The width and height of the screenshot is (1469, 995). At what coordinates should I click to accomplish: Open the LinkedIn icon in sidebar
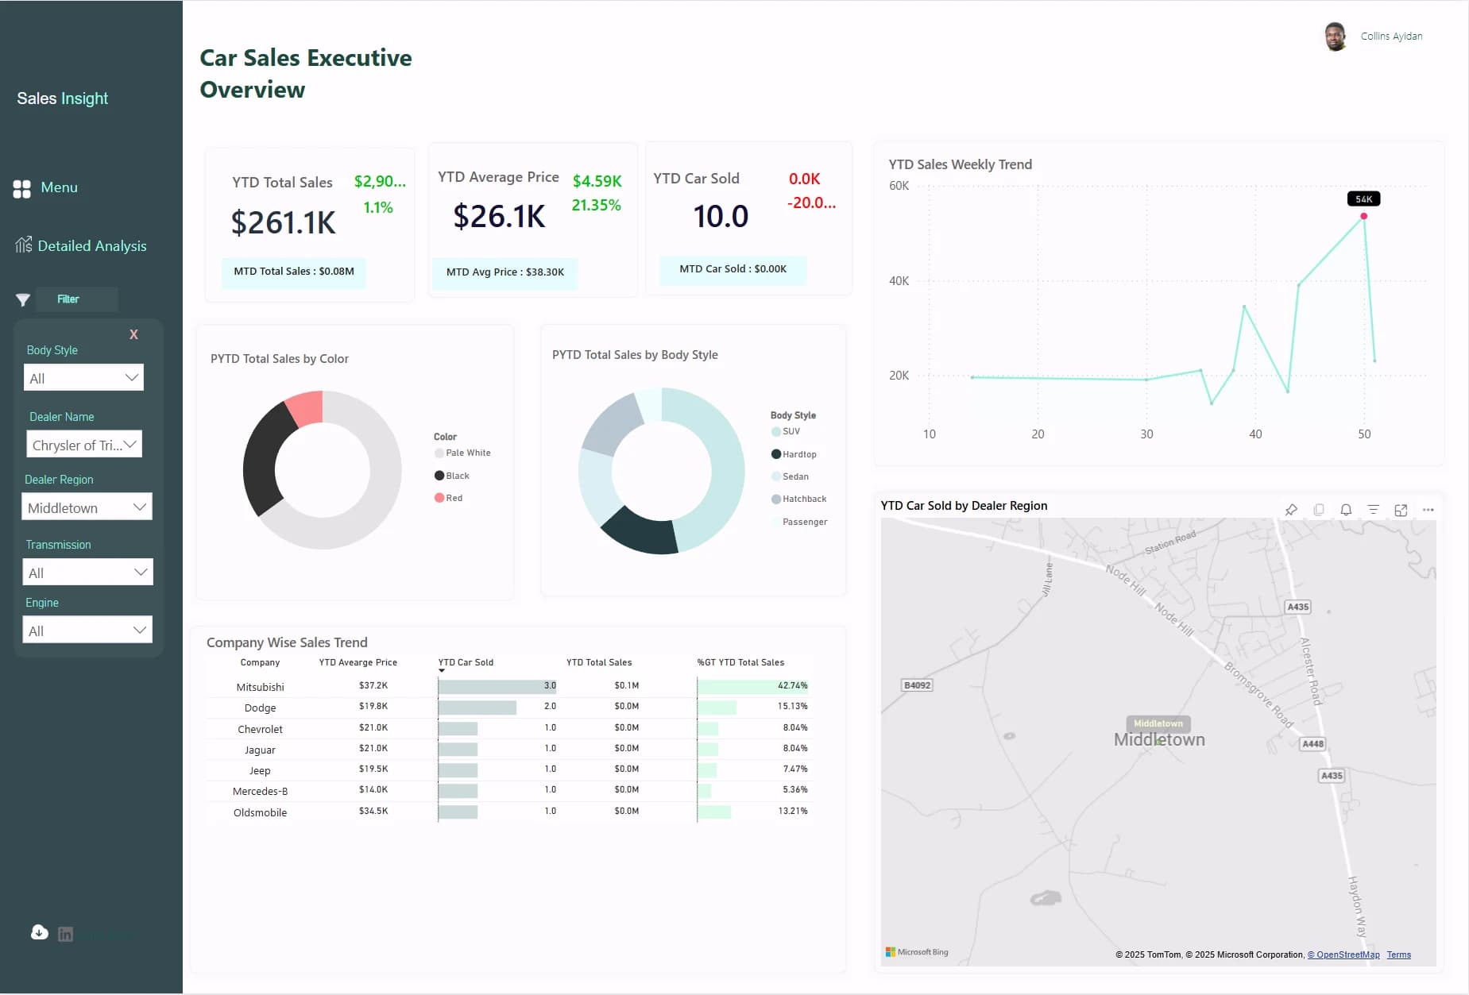(66, 934)
